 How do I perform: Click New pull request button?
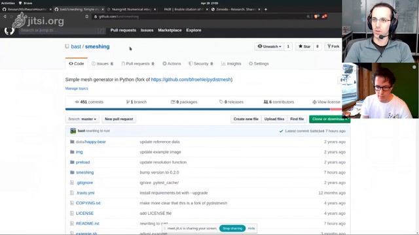click(x=119, y=119)
